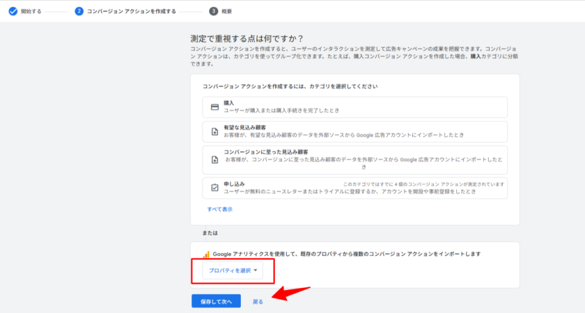Image resolution: width=585 pixels, height=313 pixels.
Task: Click the icon beside コンバージョンに至った見込み顧客
Action: 214,159
